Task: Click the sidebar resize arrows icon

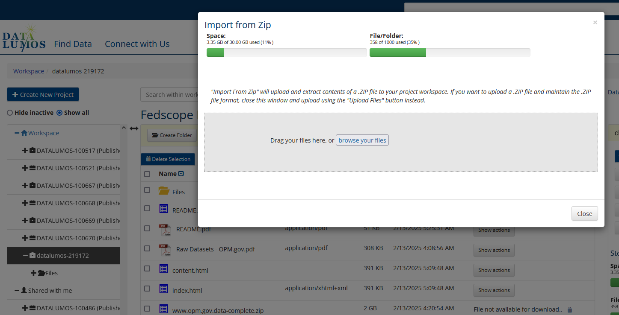Action: [134, 128]
